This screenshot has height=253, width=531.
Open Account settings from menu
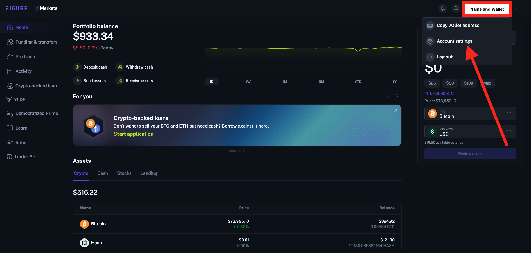click(467, 41)
